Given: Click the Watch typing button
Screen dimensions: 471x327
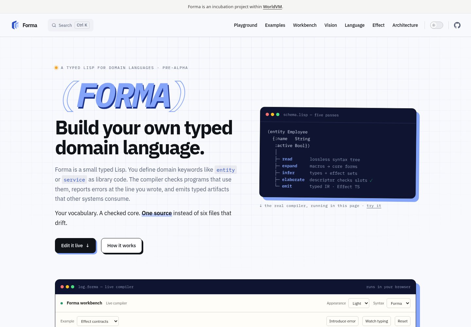Looking at the screenshot, I should point(376,321).
